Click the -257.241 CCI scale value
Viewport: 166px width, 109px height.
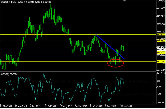[161, 103]
